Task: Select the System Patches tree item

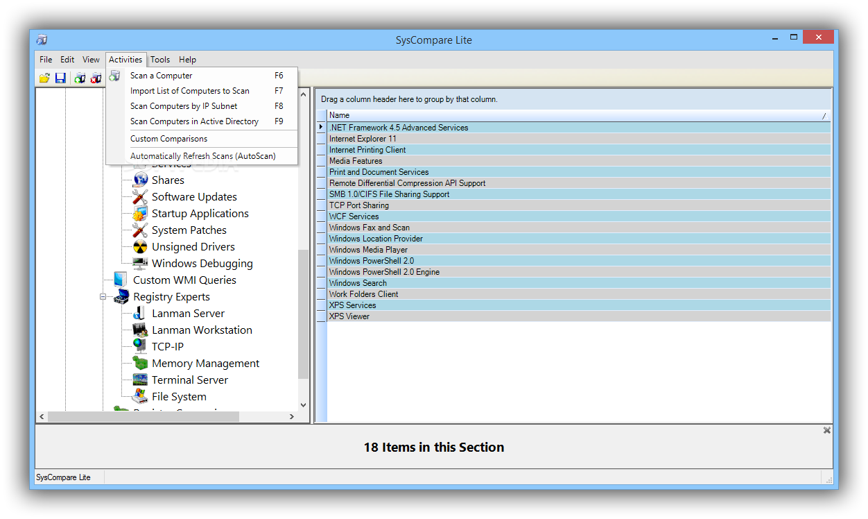Action: click(189, 230)
